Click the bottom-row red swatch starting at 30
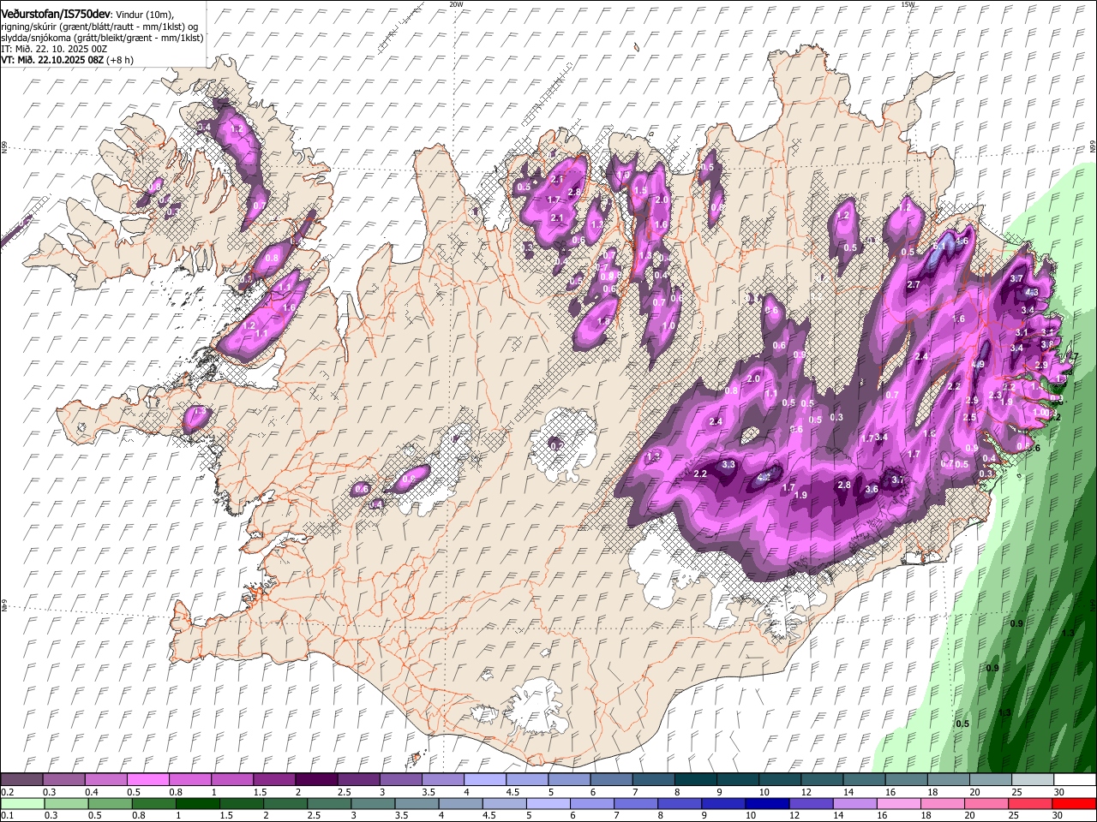The image size is (1097, 822). pyautogui.click(x=1074, y=804)
